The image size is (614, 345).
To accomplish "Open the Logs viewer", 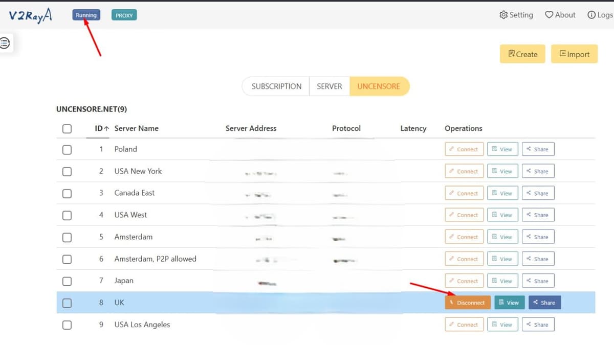I will [x=600, y=15].
